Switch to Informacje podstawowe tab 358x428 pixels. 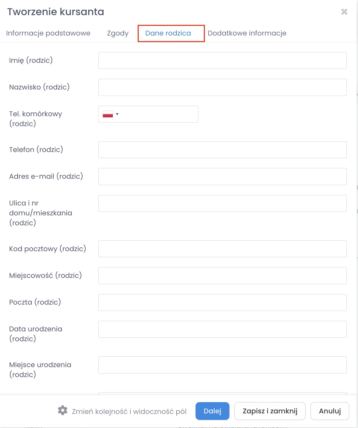[48, 33]
